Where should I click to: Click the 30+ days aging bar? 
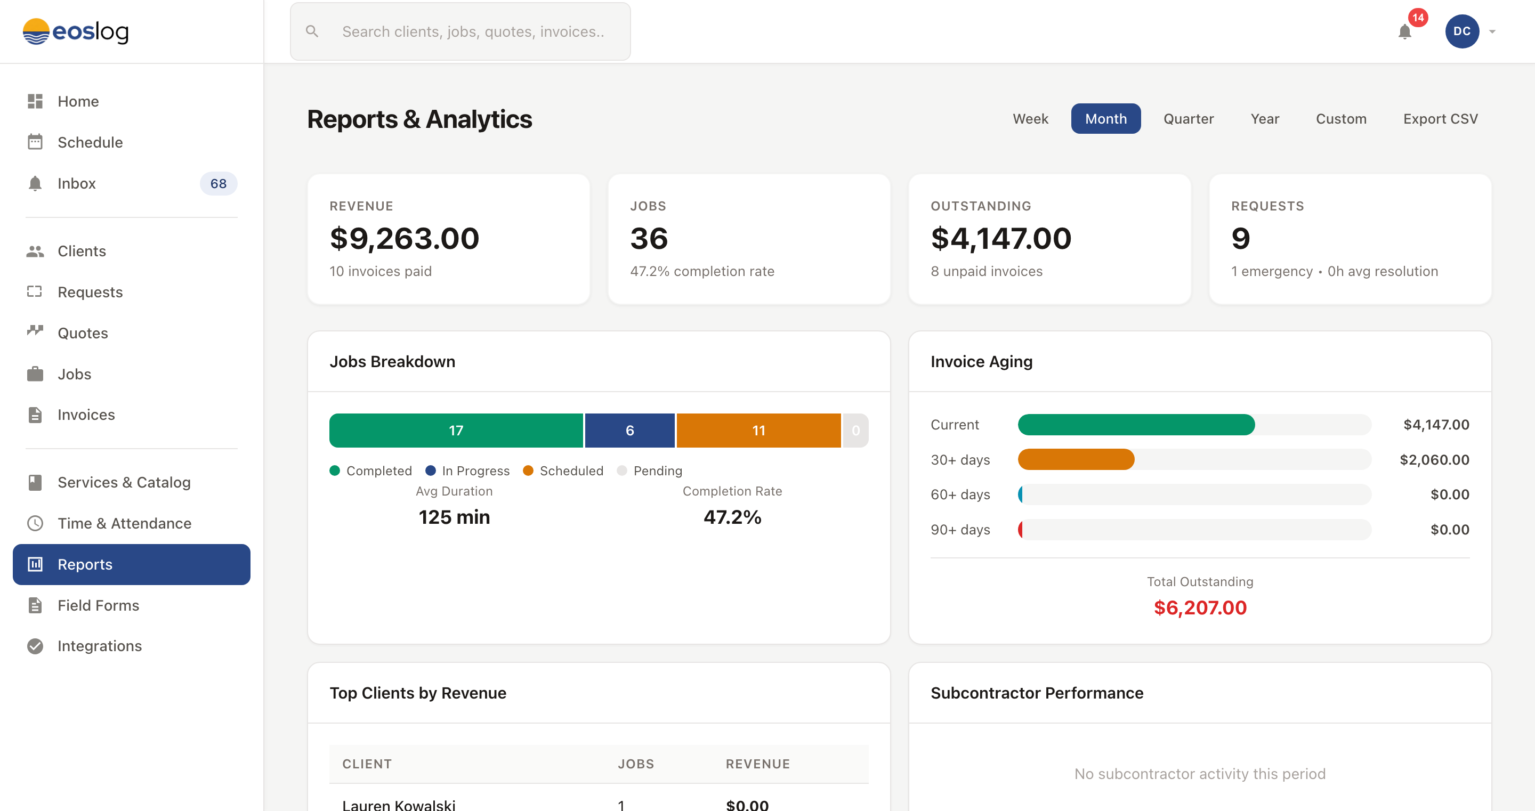[x=1194, y=459]
